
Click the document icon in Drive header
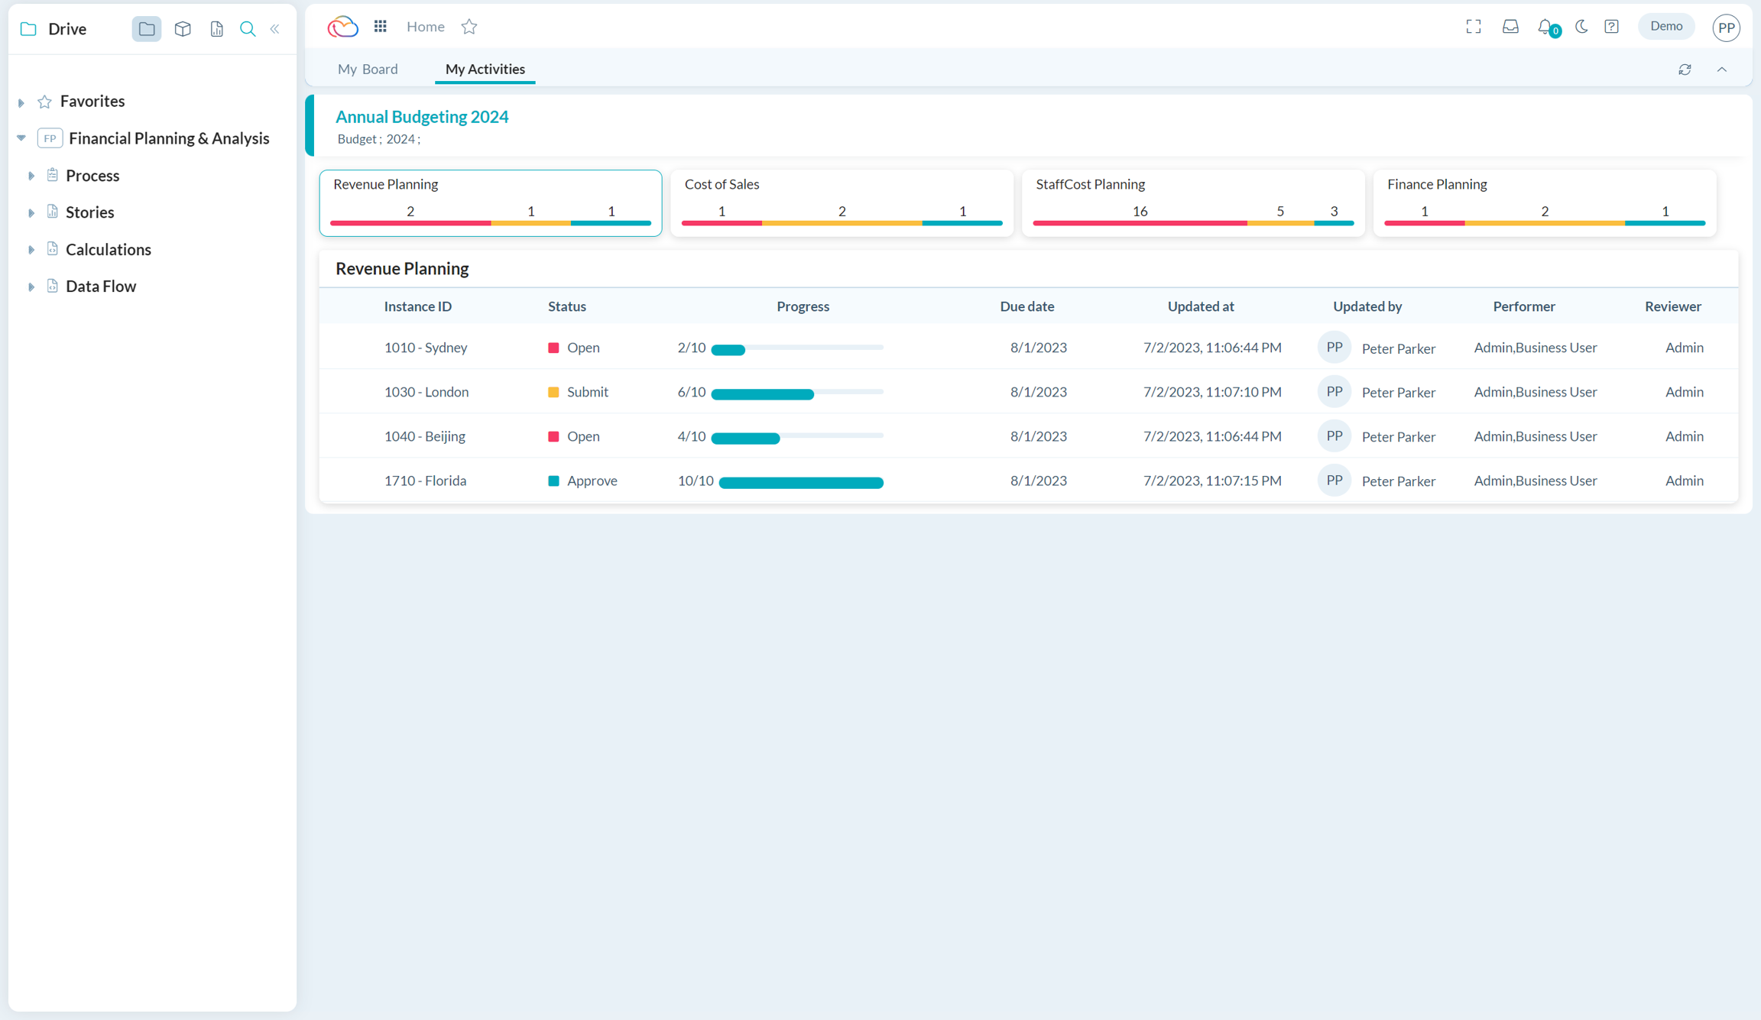tap(216, 29)
